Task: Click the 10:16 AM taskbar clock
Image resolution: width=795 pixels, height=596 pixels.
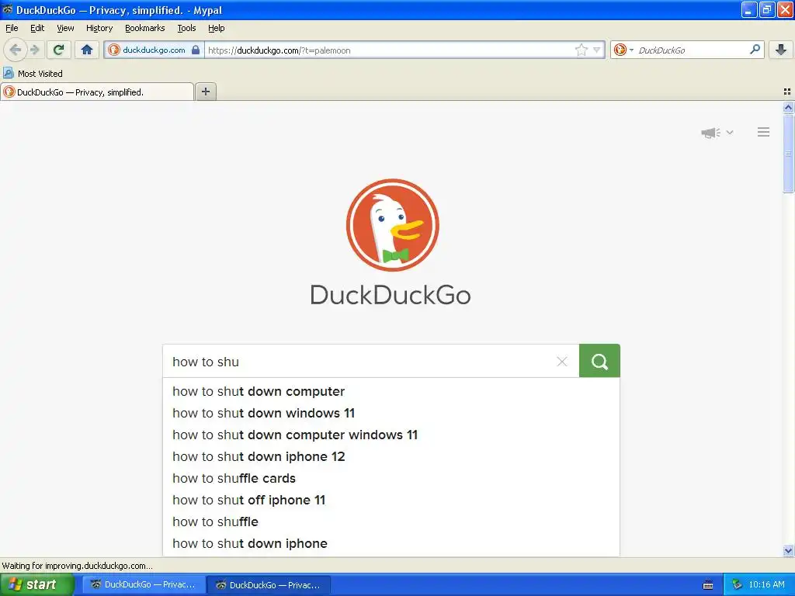Action: pyautogui.click(x=766, y=584)
